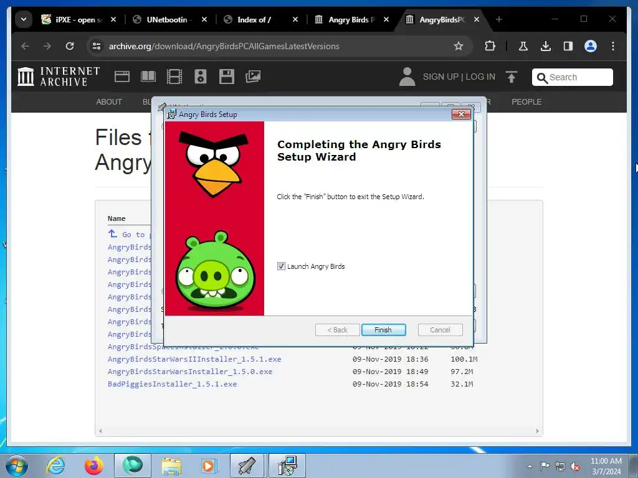Close the UNetbootin tab

204,19
